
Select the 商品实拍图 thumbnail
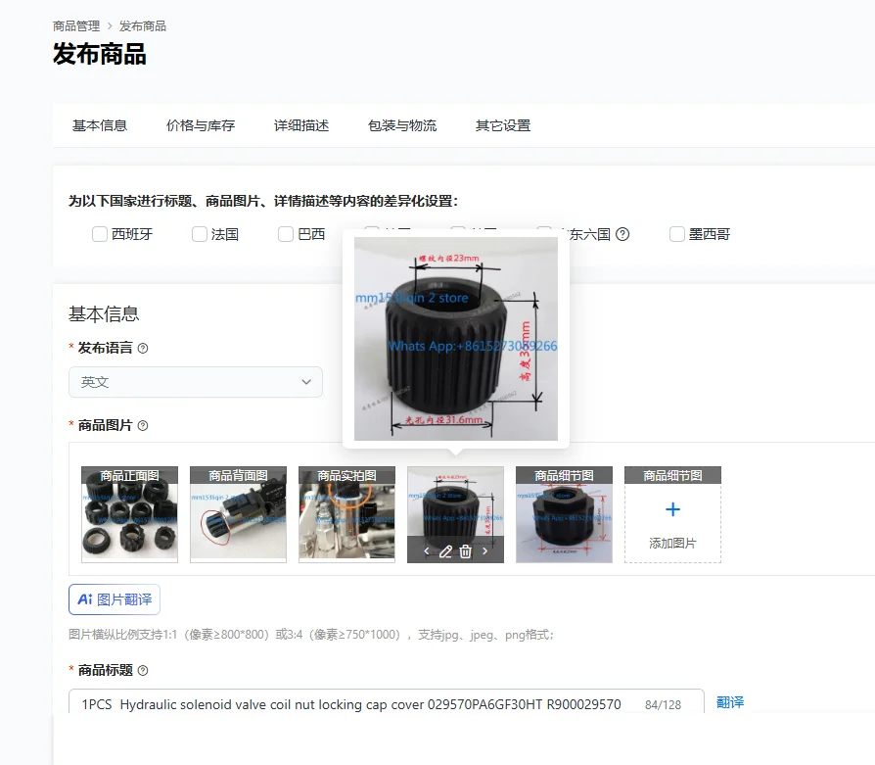click(x=347, y=515)
